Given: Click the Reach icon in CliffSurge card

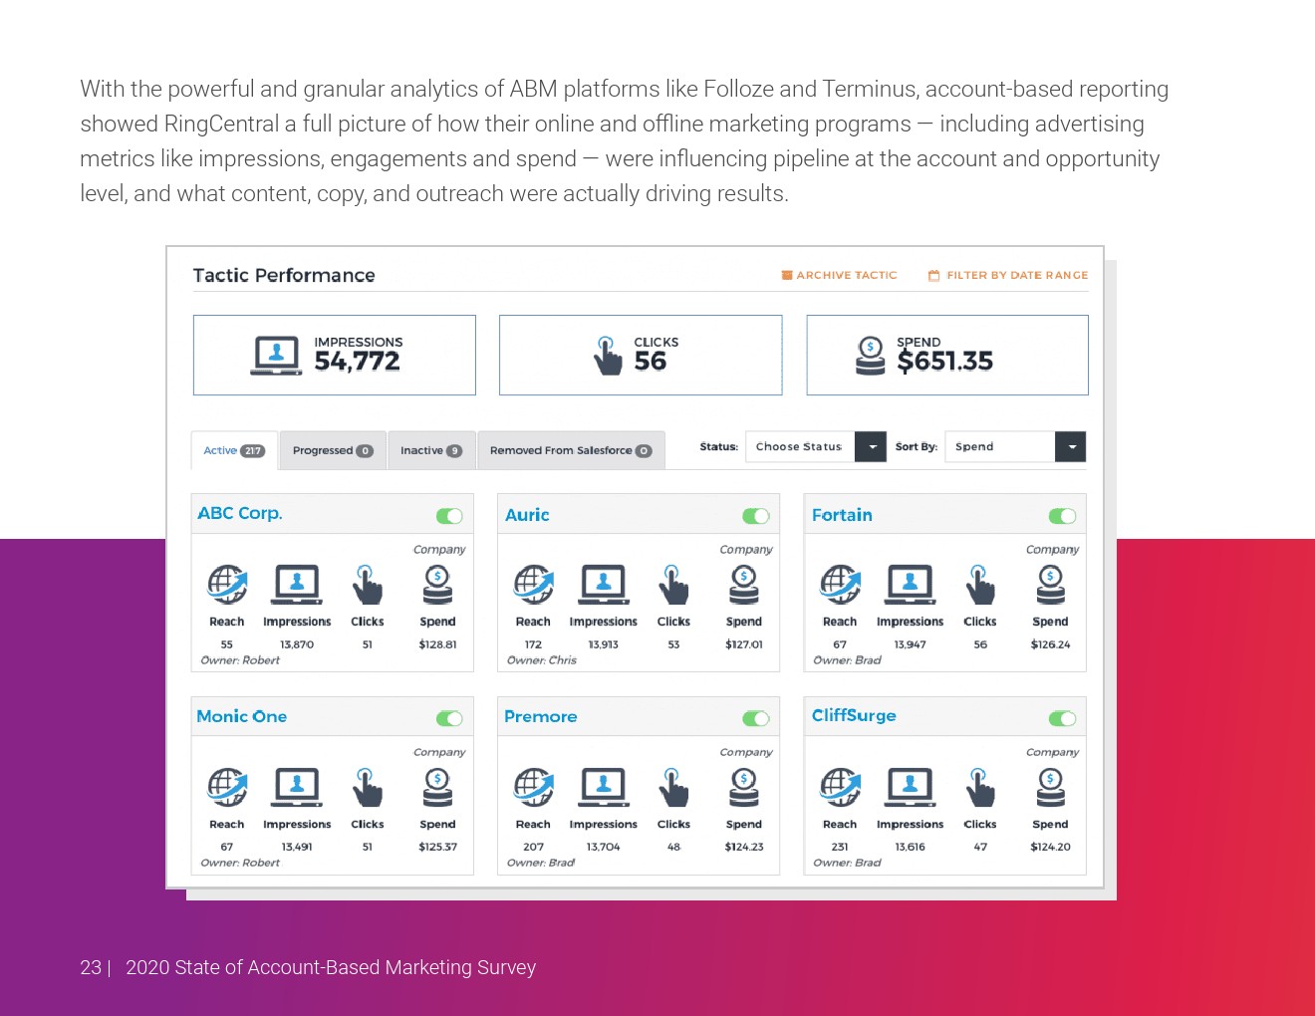Looking at the screenshot, I should point(840,788).
